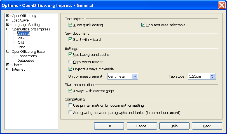227x134 pixels.
Task: Select the OpenOffice.org tree label
Action: tap(24, 16)
